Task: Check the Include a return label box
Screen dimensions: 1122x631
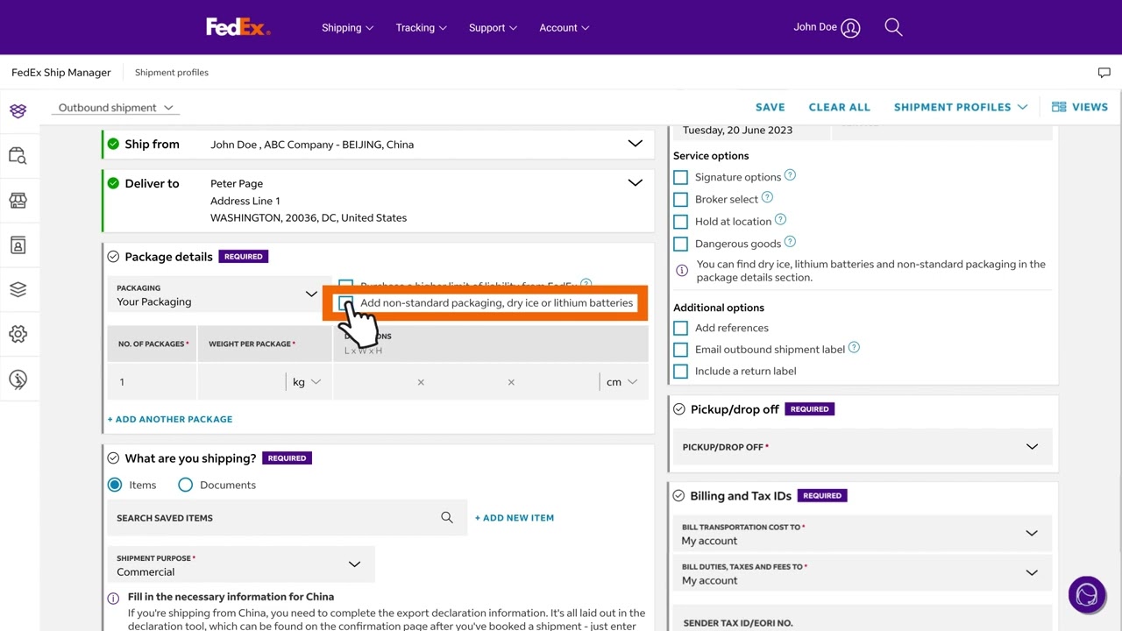Action: (x=681, y=372)
